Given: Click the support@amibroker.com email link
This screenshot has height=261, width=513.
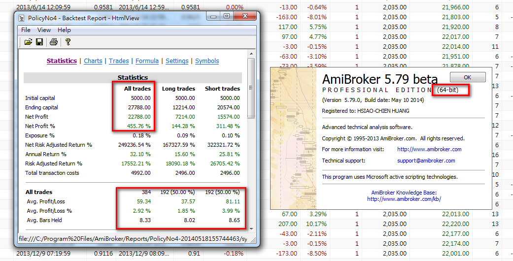Looking at the screenshot, I should tap(426, 161).
